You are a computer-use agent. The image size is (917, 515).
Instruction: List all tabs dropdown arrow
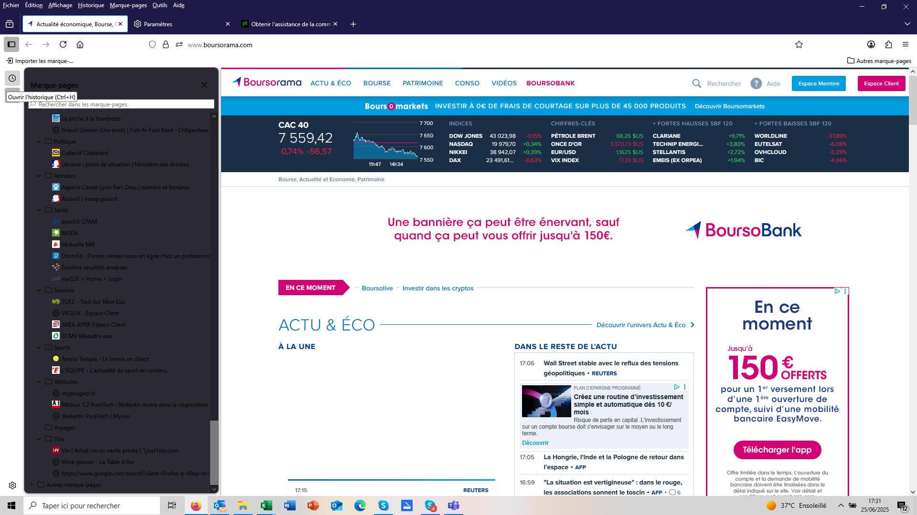[907, 24]
